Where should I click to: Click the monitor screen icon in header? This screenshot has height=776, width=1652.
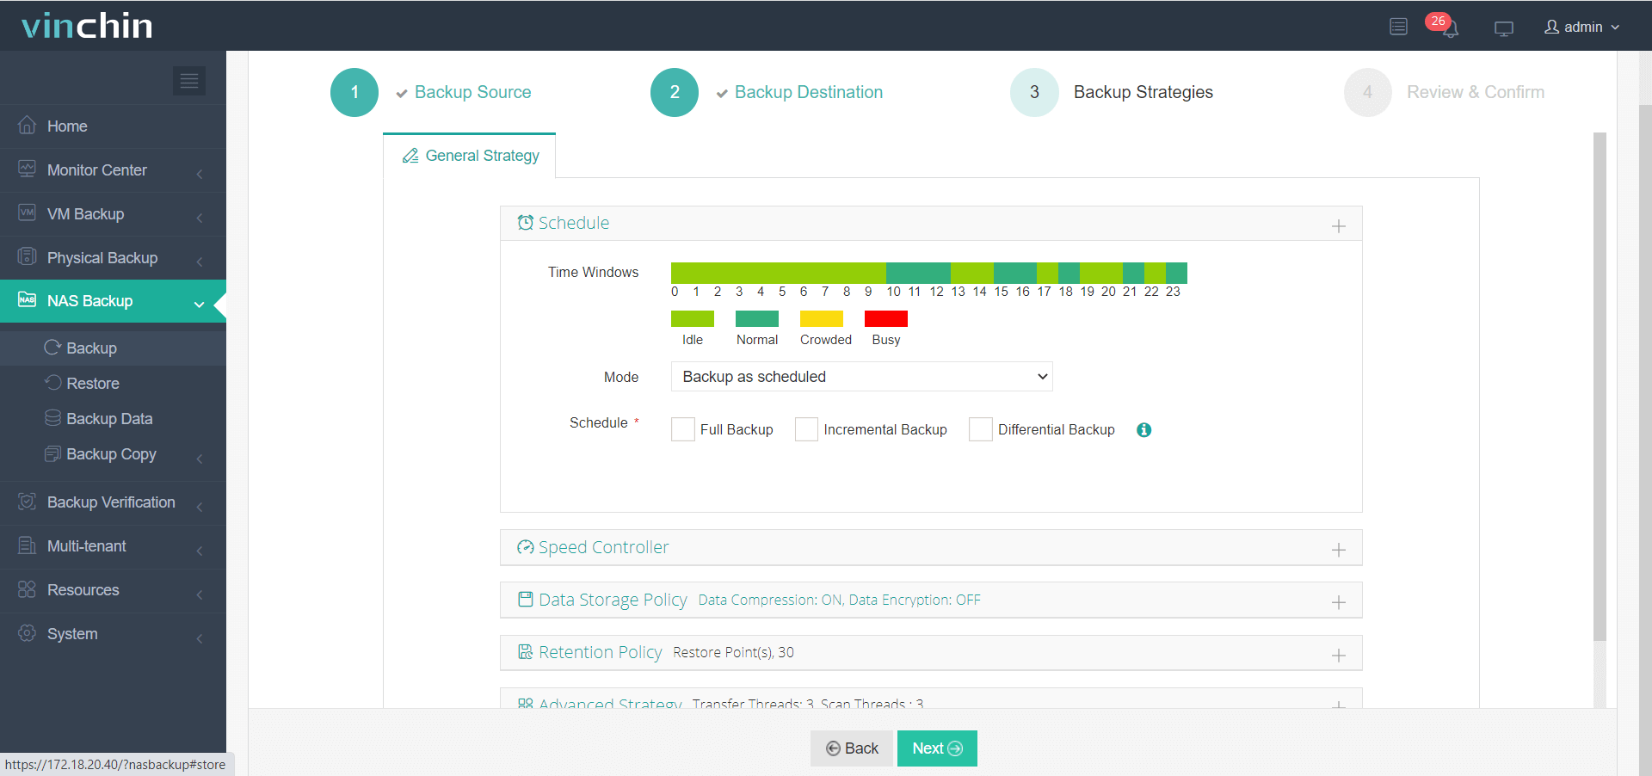click(1503, 28)
